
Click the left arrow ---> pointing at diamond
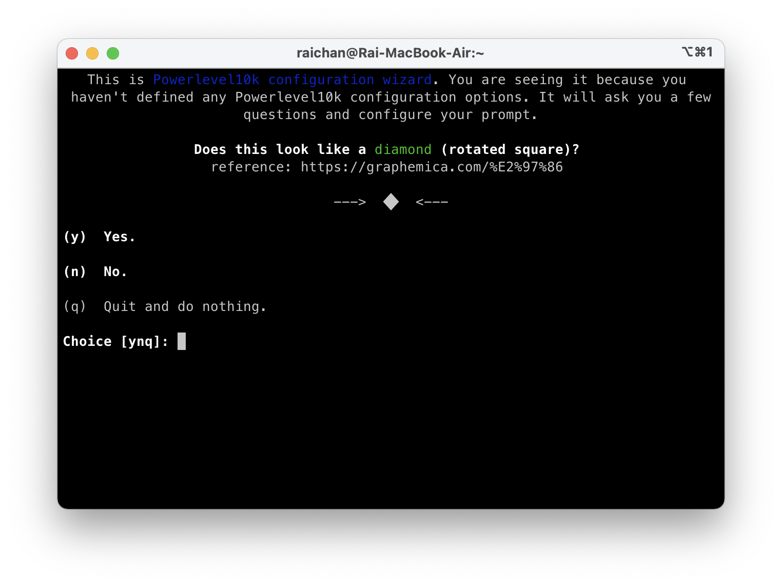350,202
